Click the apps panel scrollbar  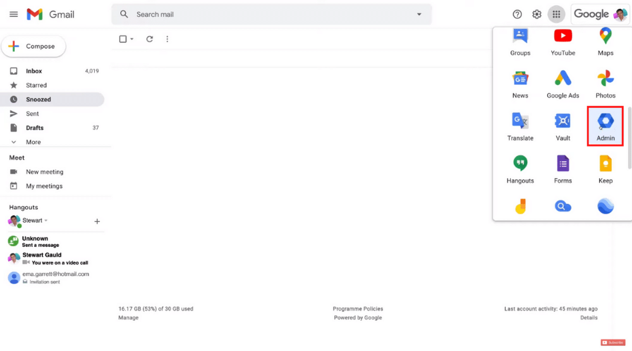[x=629, y=138]
